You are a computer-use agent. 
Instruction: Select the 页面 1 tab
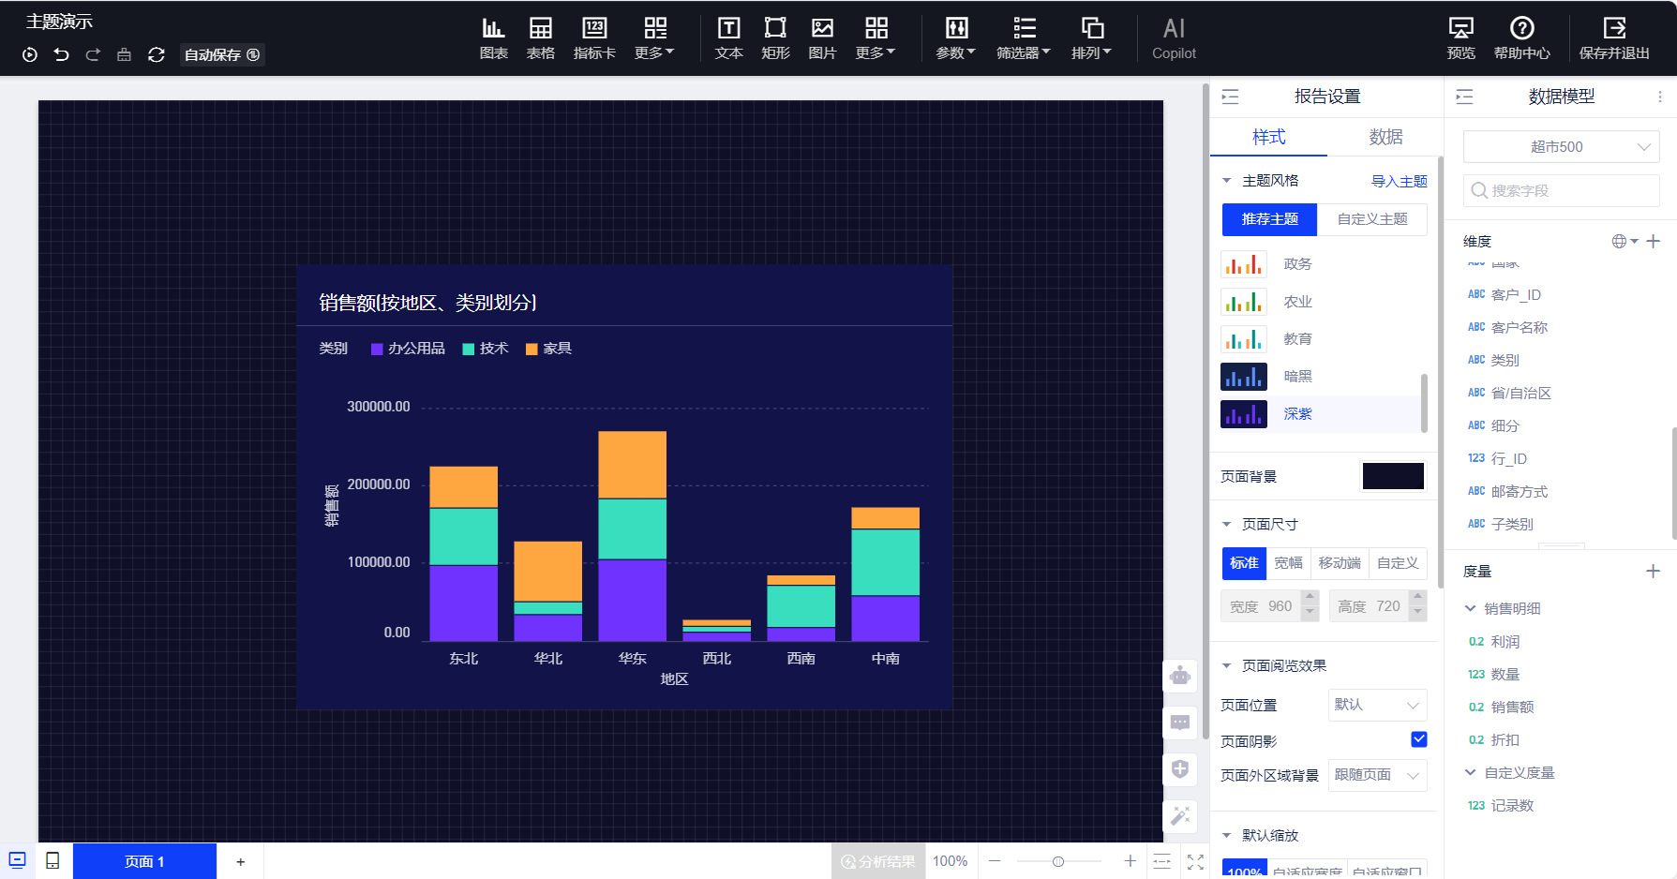[x=144, y=861]
